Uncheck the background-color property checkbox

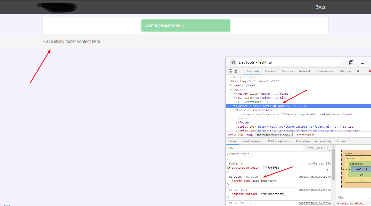click(x=229, y=168)
